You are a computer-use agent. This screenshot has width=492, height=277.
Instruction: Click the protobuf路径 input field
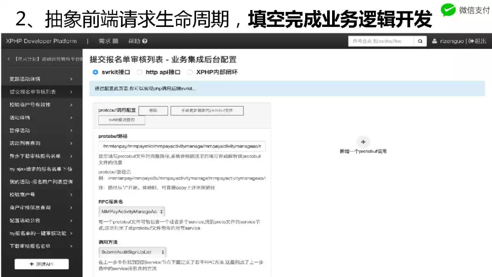tap(182, 146)
